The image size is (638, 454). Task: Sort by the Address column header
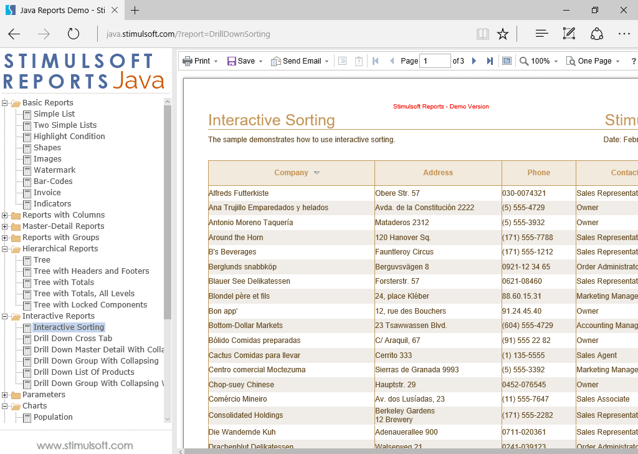438,173
